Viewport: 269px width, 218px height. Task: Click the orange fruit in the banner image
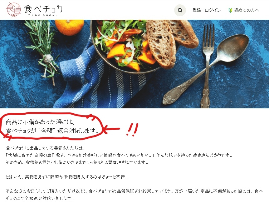[x=70, y=27]
